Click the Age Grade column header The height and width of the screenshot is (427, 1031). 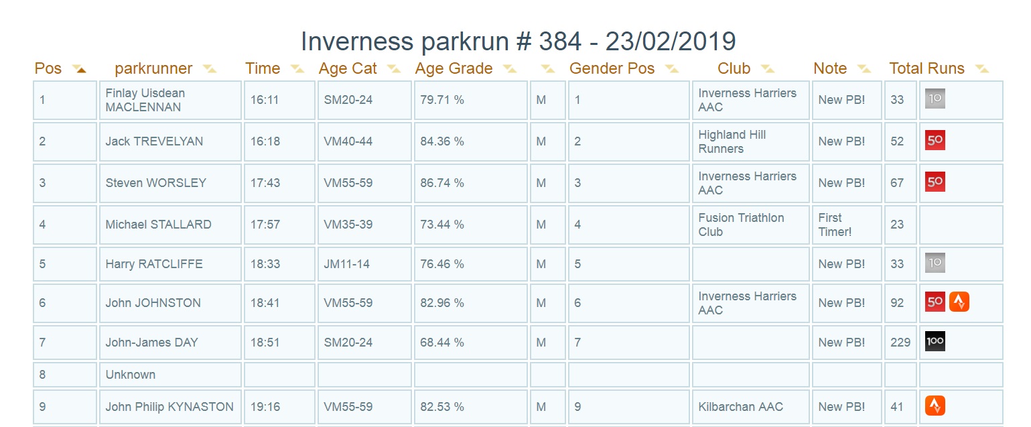[454, 68]
